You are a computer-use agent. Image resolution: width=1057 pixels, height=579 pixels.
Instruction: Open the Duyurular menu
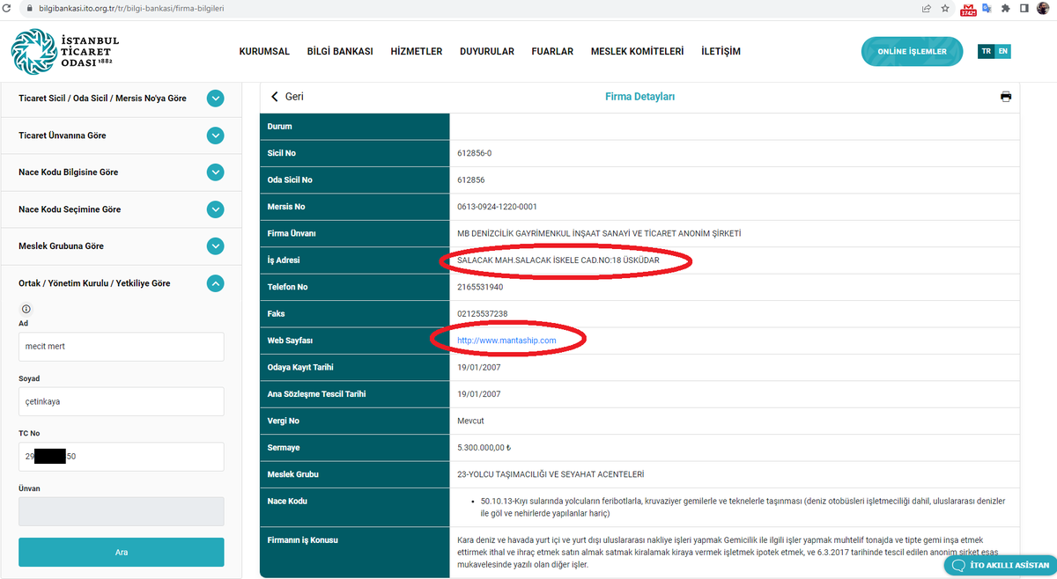coord(487,52)
